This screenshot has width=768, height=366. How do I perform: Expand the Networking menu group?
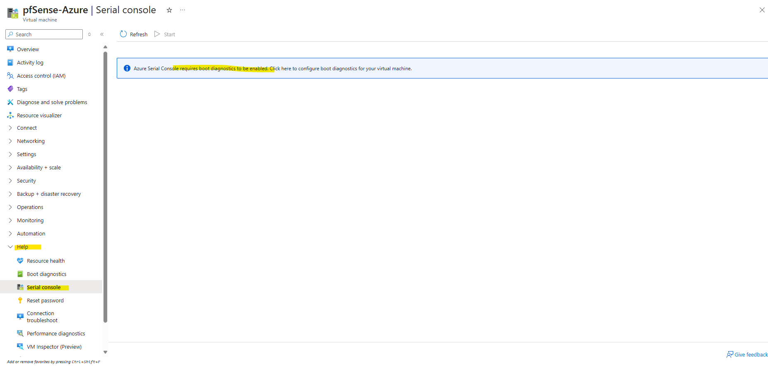10,141
